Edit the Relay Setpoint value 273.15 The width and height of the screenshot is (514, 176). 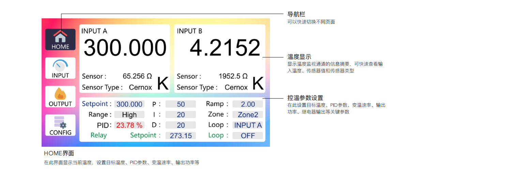(181, 136)
